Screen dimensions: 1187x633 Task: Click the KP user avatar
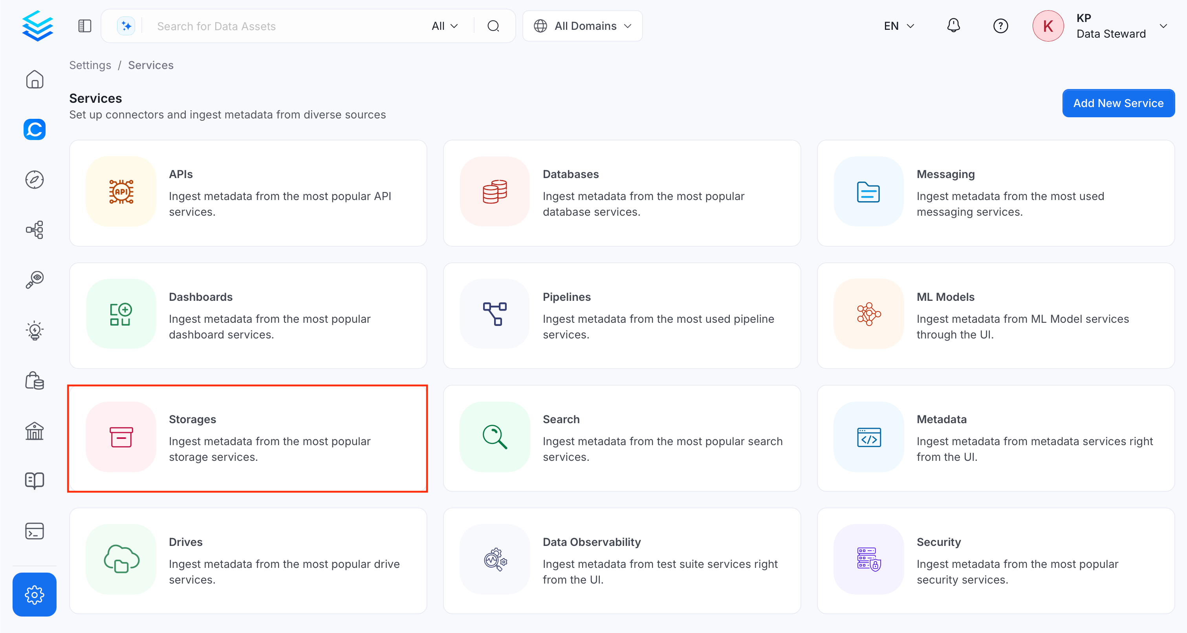tap(1048, 26)
